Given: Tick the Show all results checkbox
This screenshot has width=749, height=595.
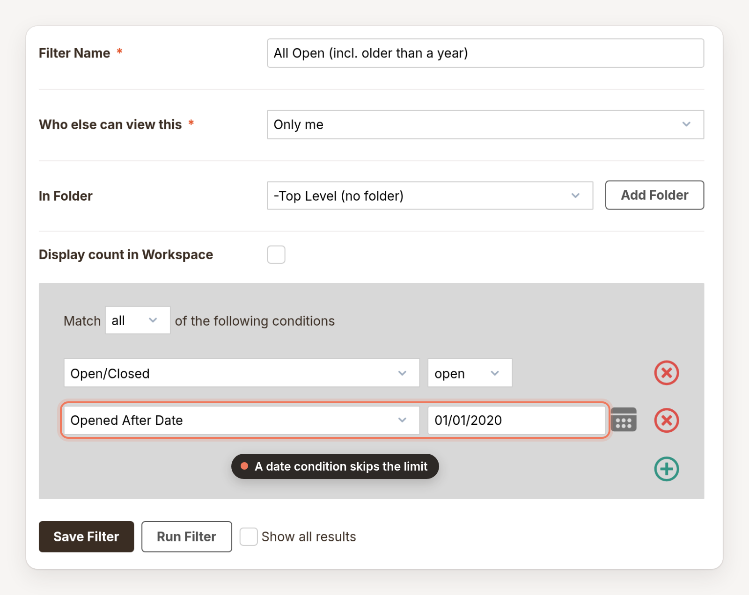Looking at the screenshot, I should tap(249, 537).
